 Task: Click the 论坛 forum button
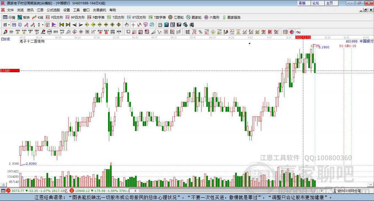tap(317, 3)
